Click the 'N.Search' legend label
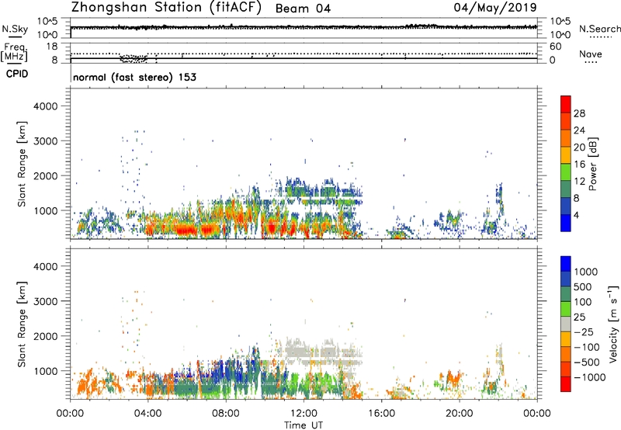621x430 pixels. click(x=599, y=29)
